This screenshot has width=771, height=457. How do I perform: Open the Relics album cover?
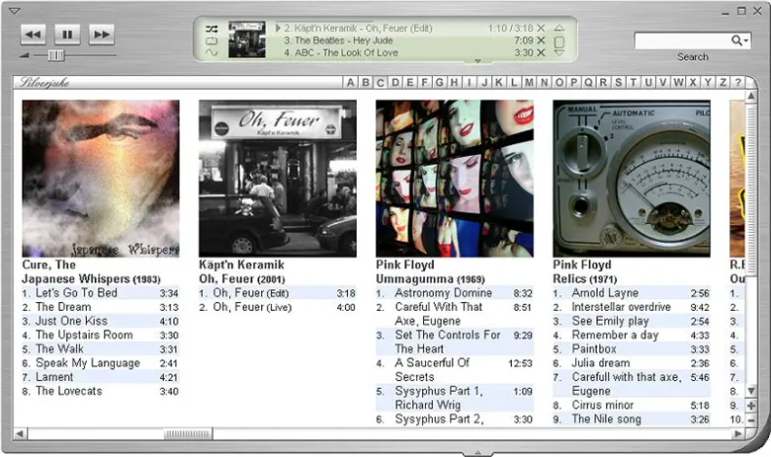(x=632, y=179)
